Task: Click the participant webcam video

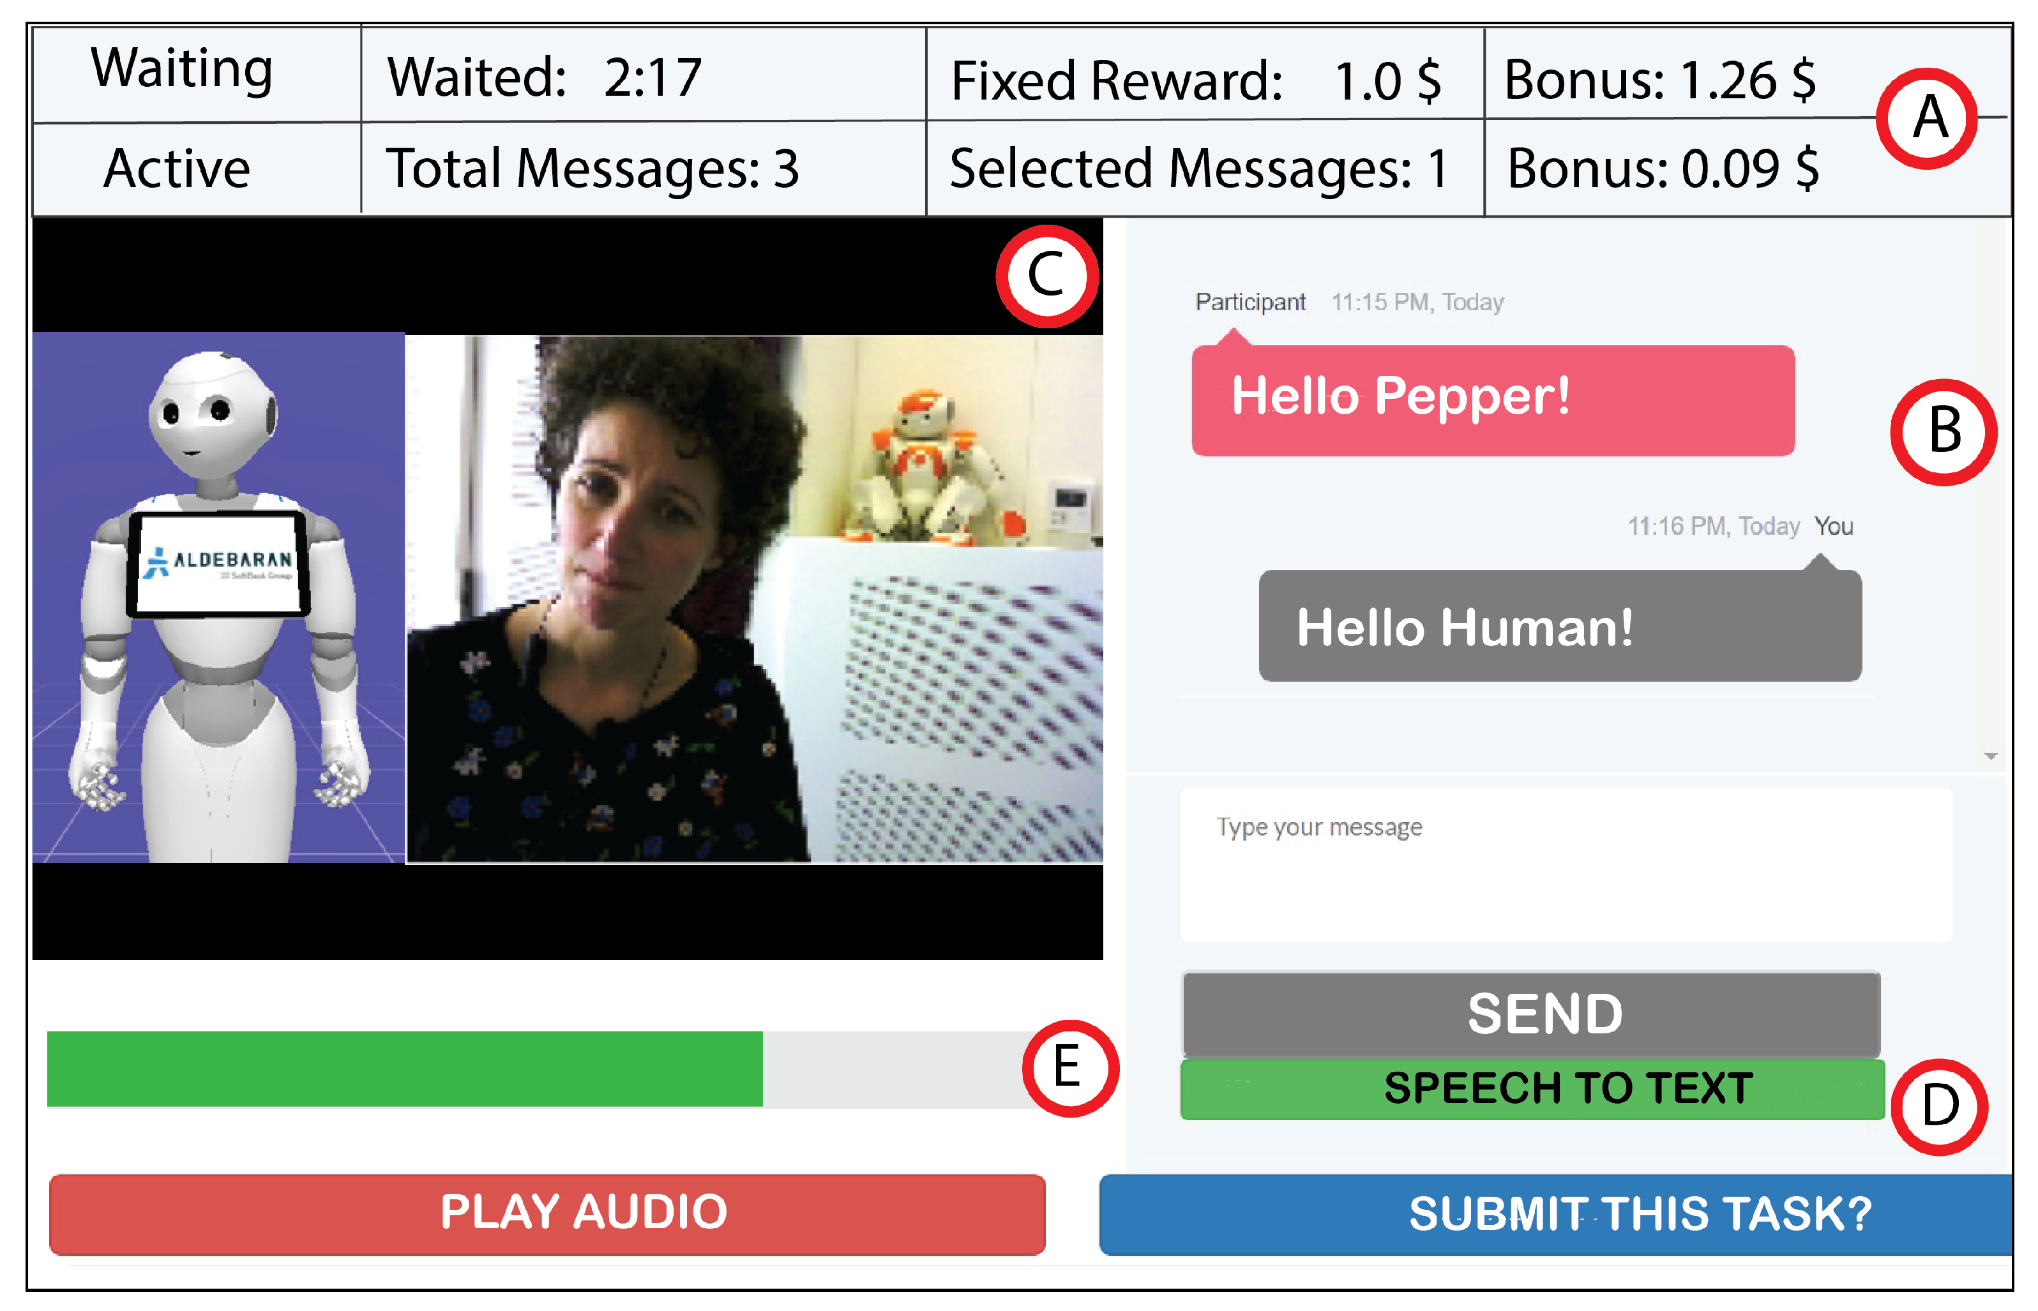Action: coord(754,599)
